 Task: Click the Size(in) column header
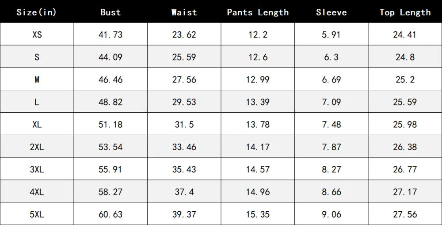(x=37, y=12)
